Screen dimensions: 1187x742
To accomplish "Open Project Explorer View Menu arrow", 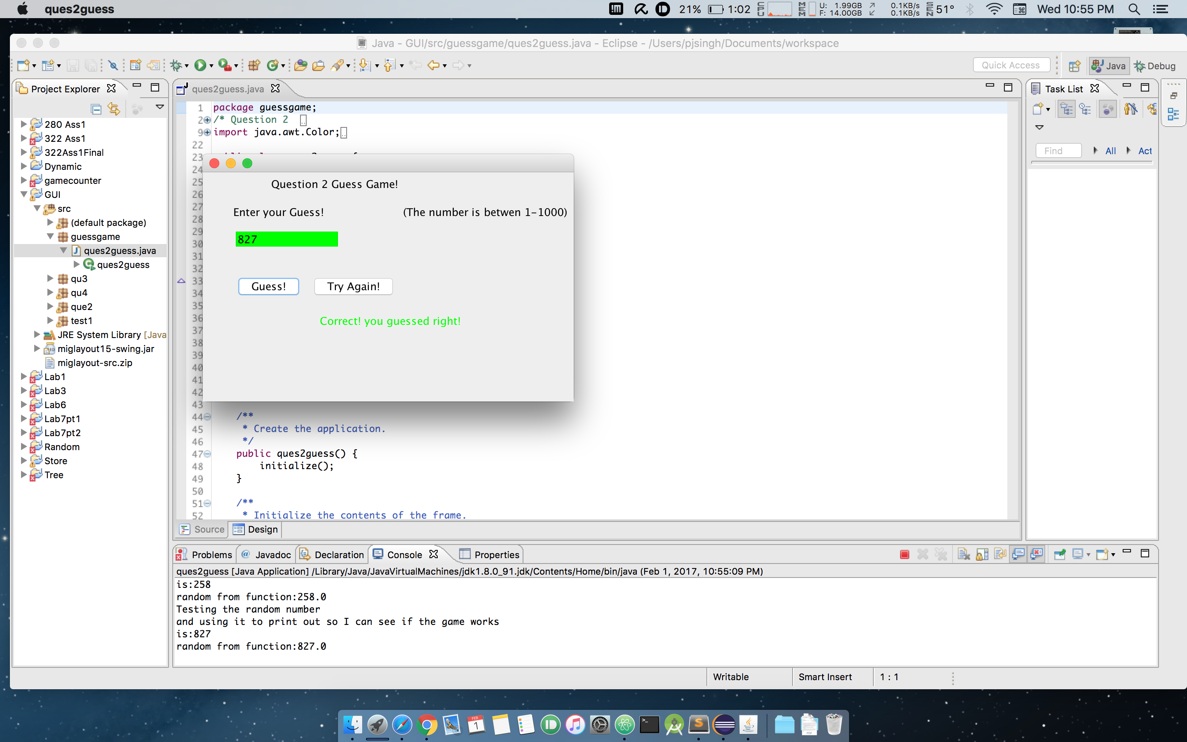I will tap(160, 107).
